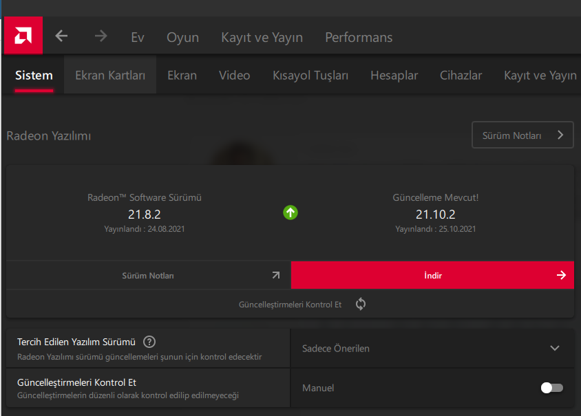
Task: Click the AMD Radeon logo icon
Action: click(x=23, y=36)
